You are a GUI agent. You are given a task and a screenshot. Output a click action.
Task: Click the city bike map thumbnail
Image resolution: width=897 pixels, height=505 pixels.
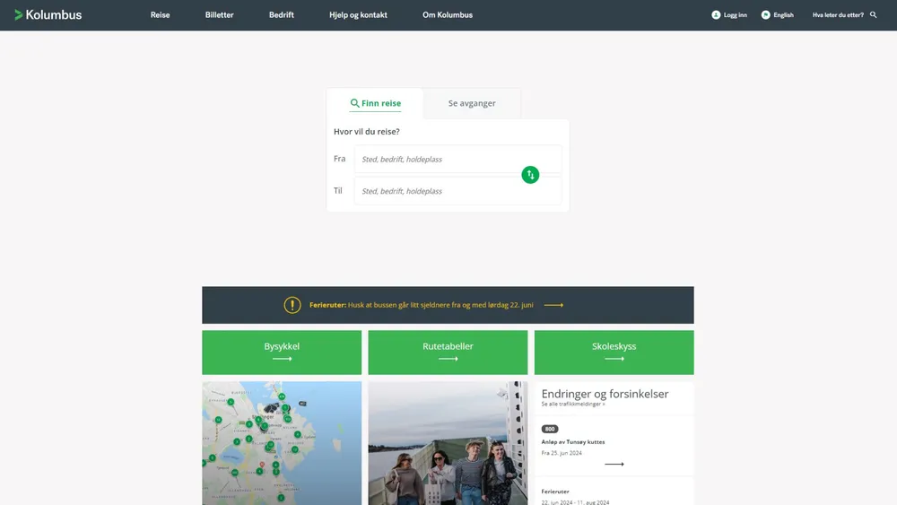pyautogui.click(x=282, y=442)
